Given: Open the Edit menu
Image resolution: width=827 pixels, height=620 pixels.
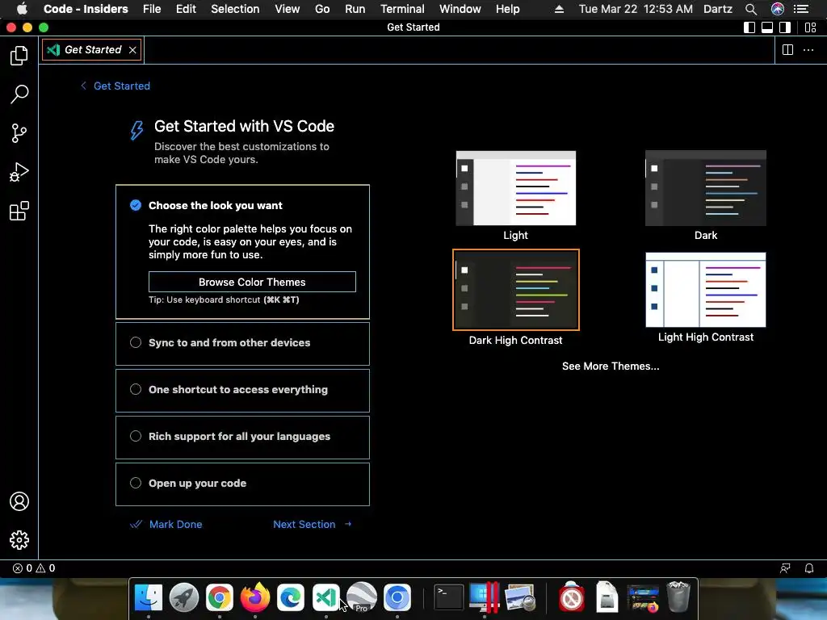Looking at the screenshot, I should click(186, 9).
